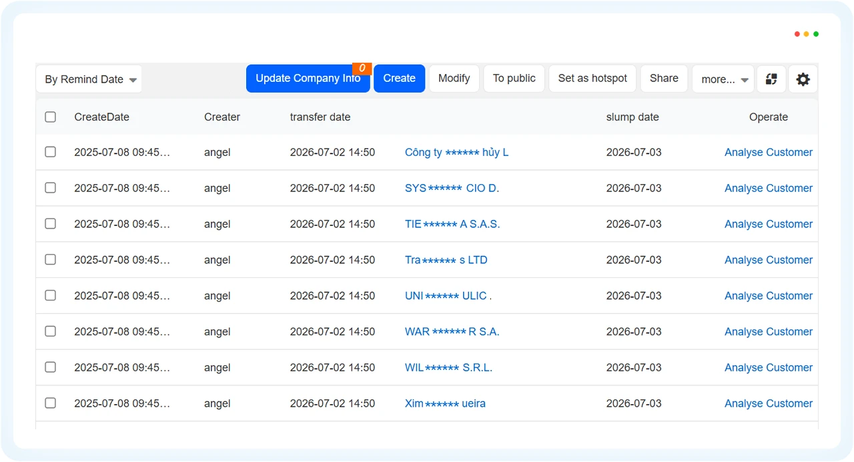The image size is (854, 462).
Task: Open company Xim ****** ueira
Action: pyautogui.click(x=446, y=403)
